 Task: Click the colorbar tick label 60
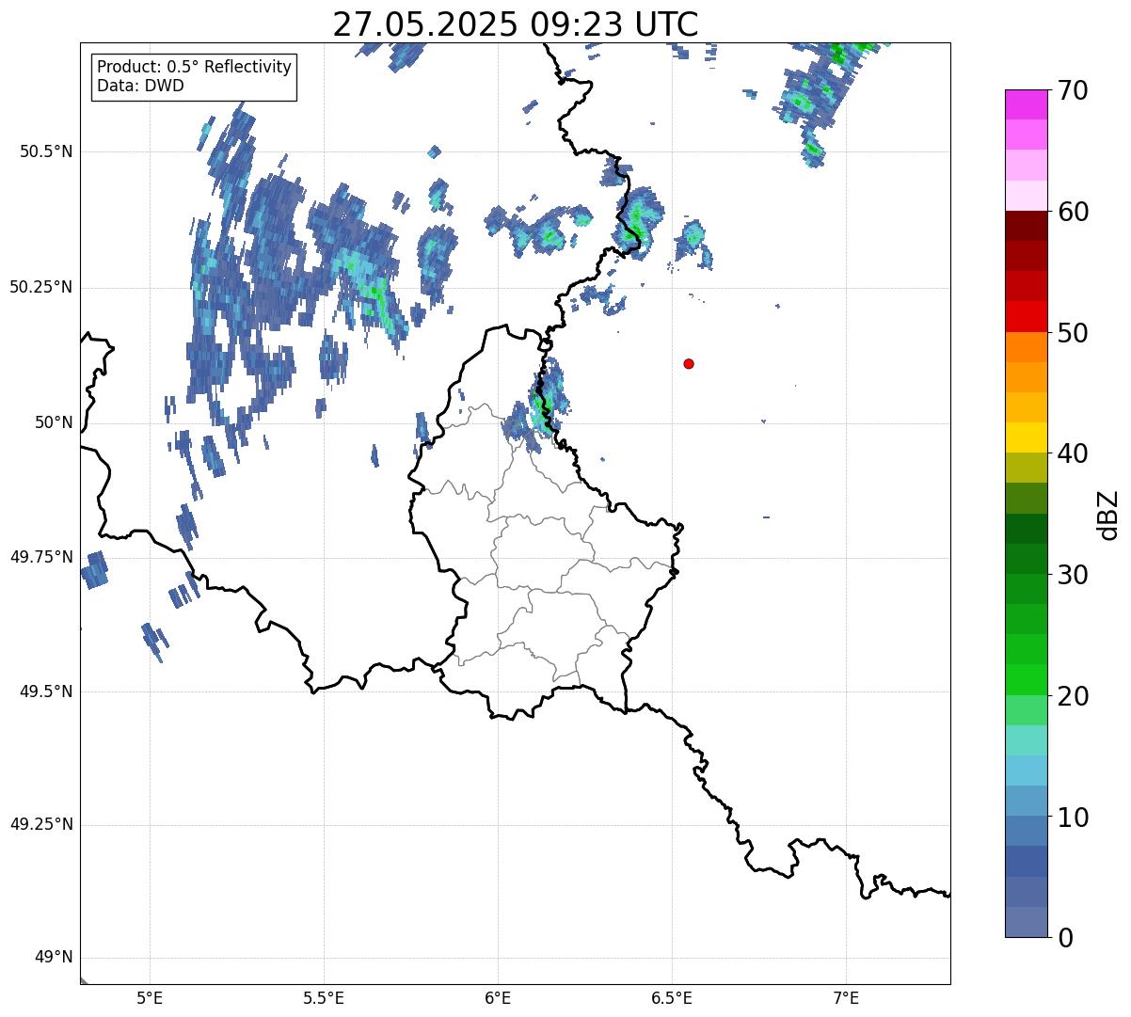1073,212
